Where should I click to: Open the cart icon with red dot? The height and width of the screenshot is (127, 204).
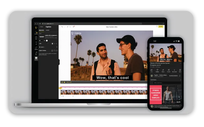[73, 27]
